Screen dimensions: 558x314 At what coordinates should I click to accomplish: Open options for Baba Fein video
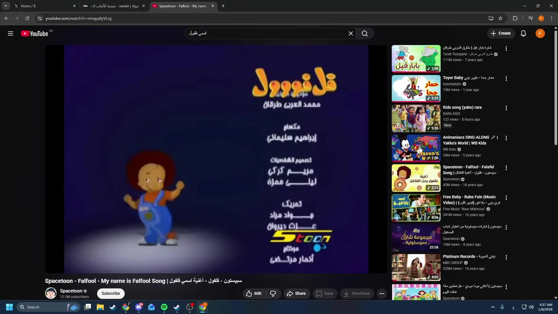tap(506, 198)
